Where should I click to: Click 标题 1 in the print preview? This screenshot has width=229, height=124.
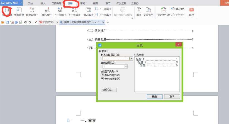(x=140, y=59)
